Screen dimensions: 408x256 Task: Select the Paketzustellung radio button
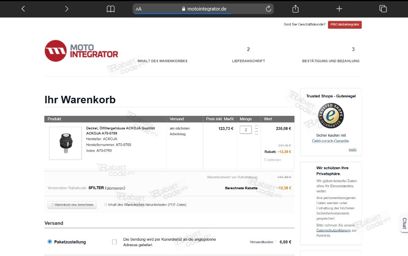click(50, 242)
